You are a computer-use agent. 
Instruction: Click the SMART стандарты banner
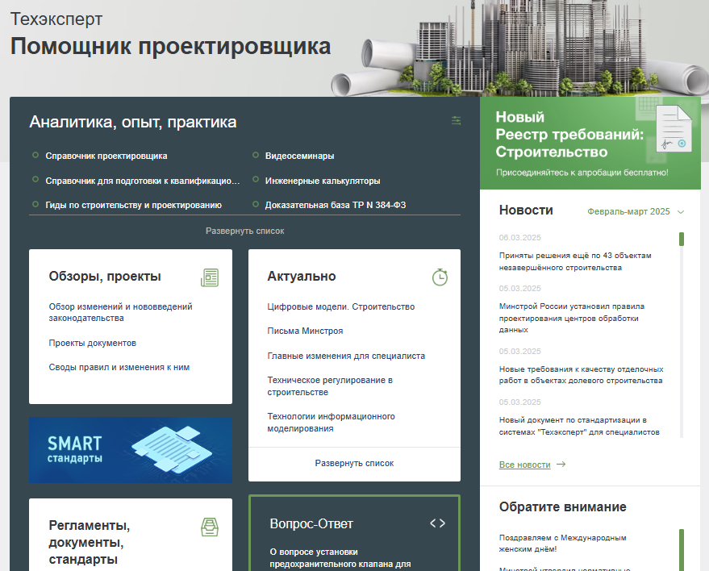pyautogui.click(x=131, y=450)
